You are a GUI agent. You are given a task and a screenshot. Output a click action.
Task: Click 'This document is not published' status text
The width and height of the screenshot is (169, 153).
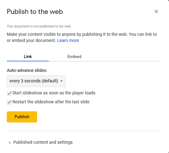pyautogui.click(x=39, y=26)
